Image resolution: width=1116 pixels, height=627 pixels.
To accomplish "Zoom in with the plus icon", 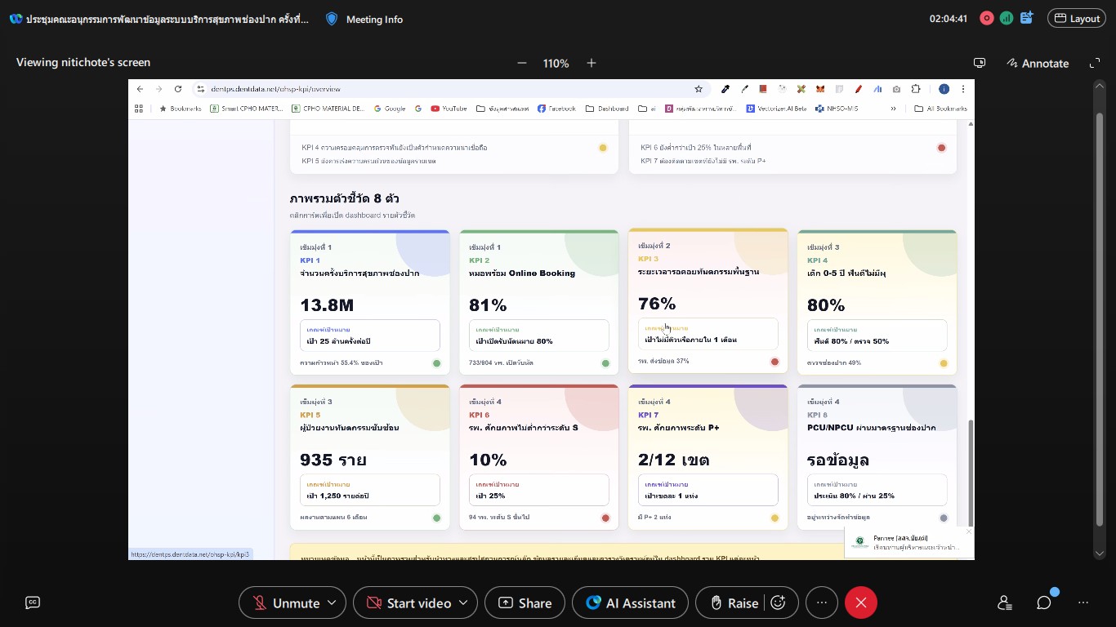I will (591, 63).
